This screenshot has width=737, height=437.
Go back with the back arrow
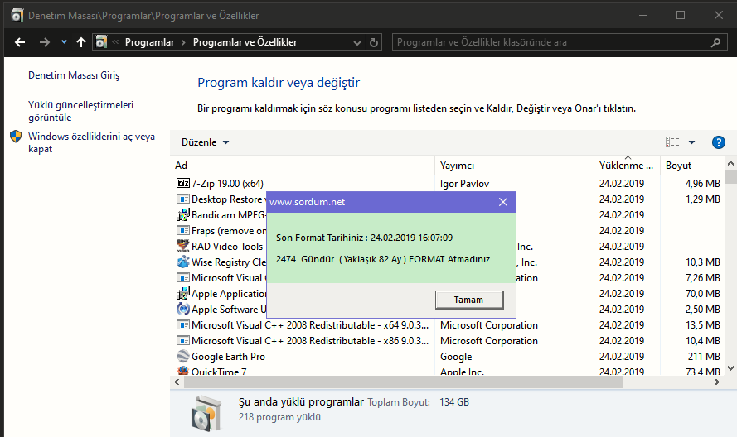[x=20, y=42]
